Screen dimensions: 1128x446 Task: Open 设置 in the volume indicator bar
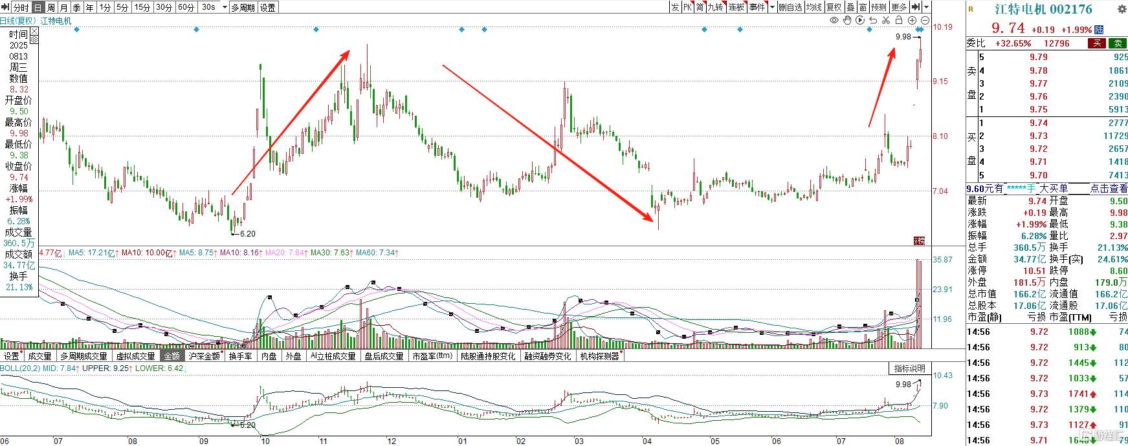pyautogui.click(x=12, y=356)
